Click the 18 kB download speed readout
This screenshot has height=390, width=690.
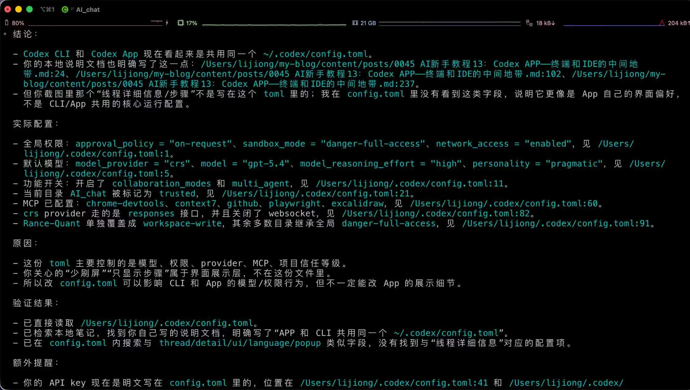coord(545,23)
